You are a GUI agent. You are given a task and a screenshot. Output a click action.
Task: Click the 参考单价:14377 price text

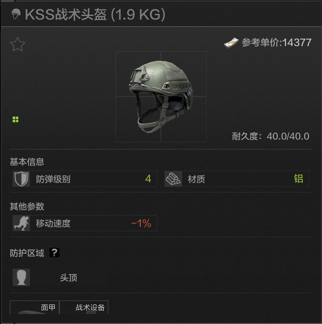tap(276, 43)
